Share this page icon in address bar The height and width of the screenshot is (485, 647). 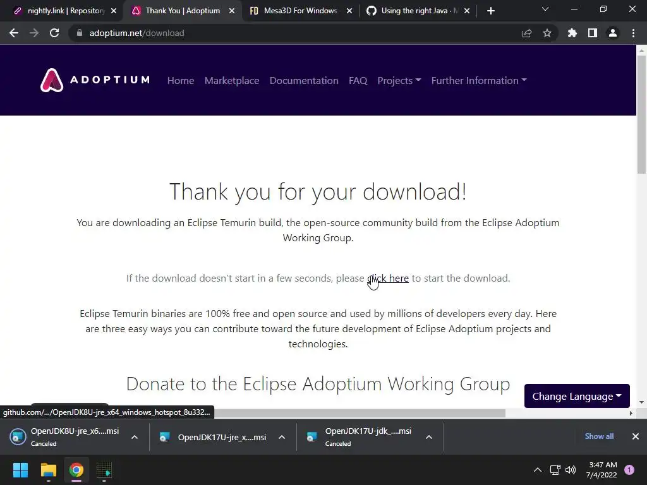point(527,33)
